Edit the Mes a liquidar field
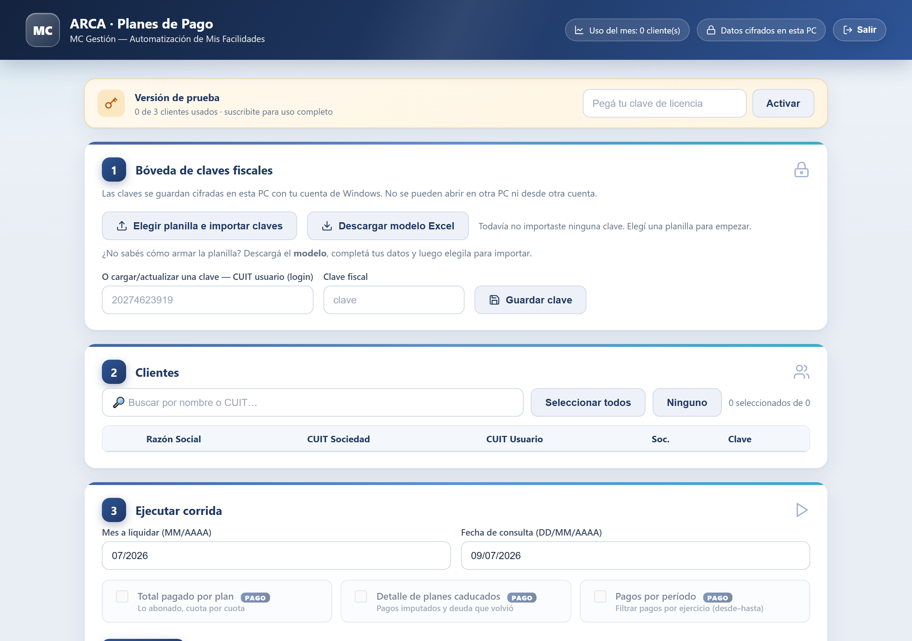The height and width of the screenshot is (641, 912). [x=276, y=556]
